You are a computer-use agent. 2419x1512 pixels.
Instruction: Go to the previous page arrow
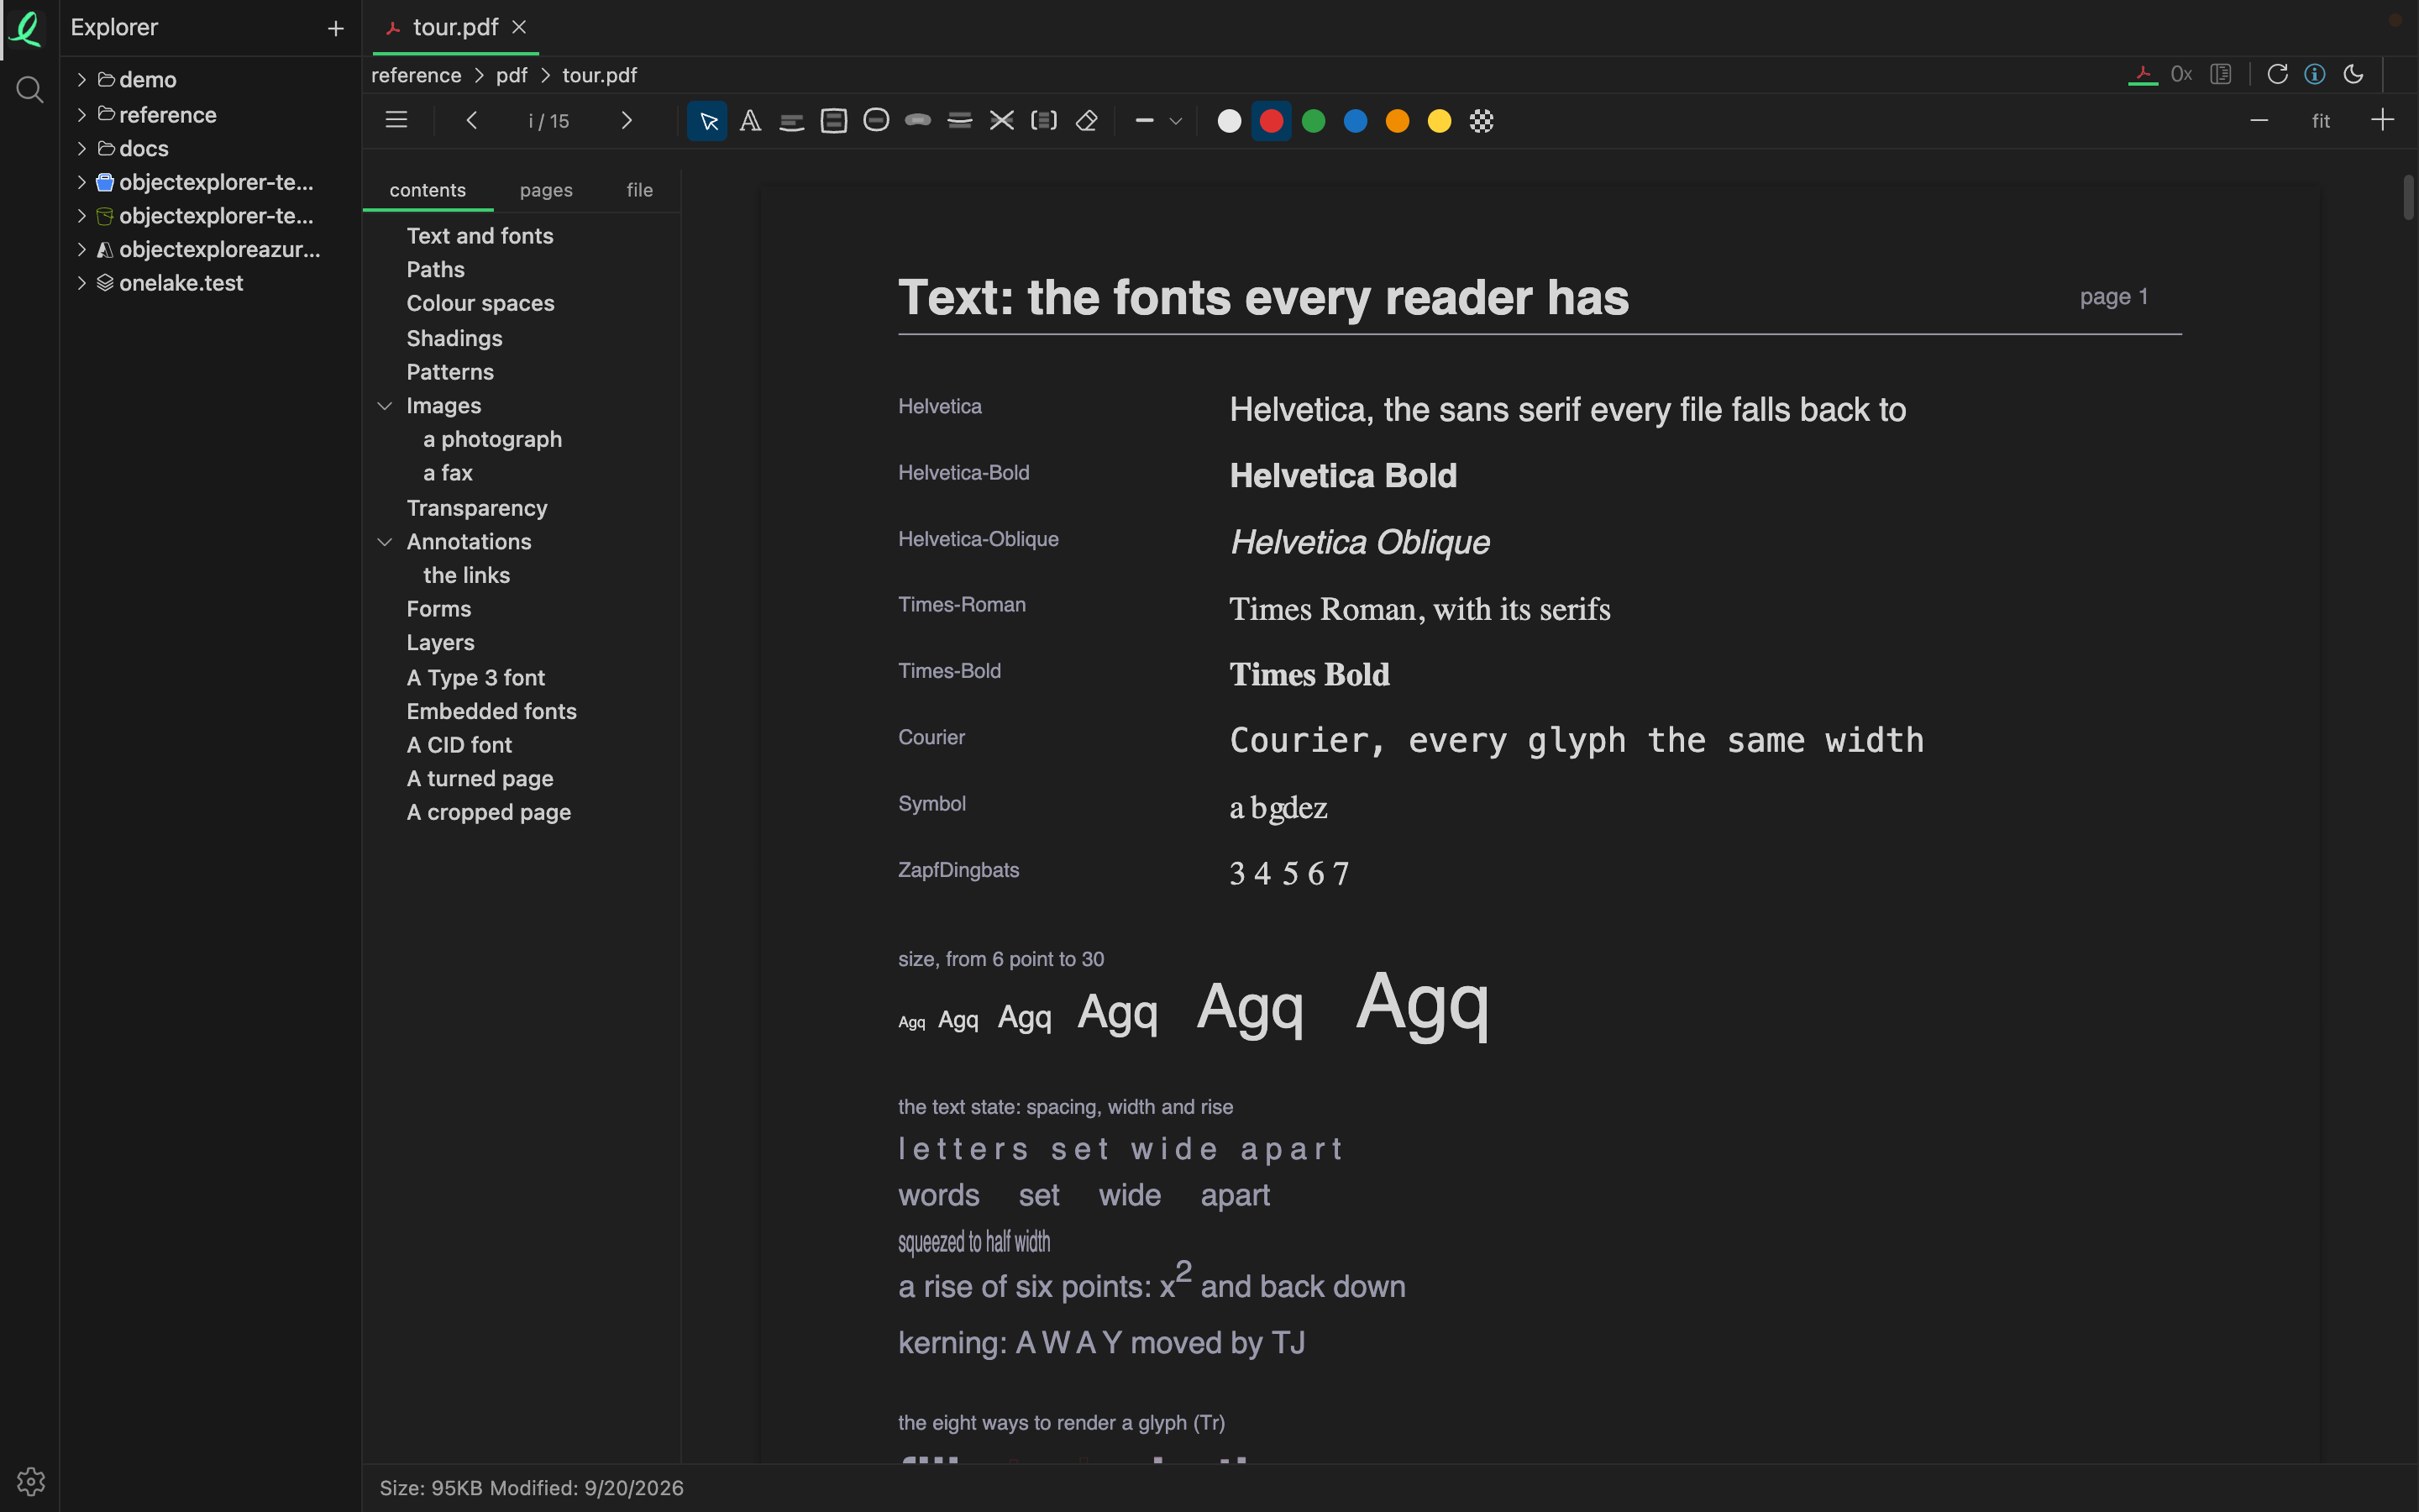[x=472, y=121]
